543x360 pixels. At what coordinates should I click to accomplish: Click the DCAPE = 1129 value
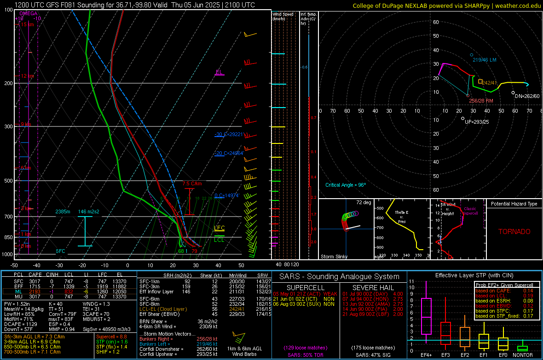(x=20, y=324)
